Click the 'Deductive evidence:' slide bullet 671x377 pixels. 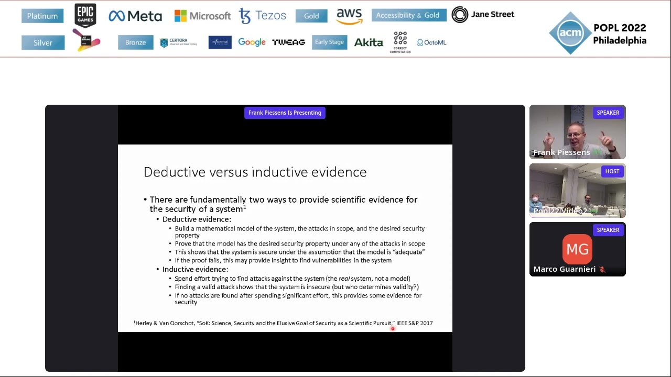(197, 219)
